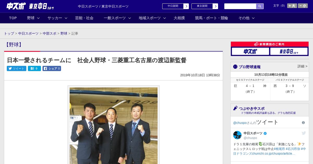The height and width of the screenshot is (164, 313).
Task: Click #石川昂弥 hashtag in tweet
Action: click(x=293, y=149)
